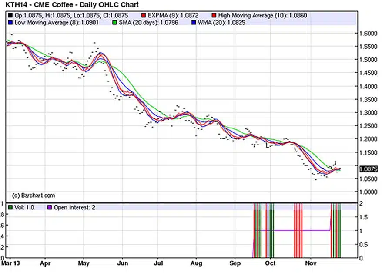This screenshot has width=382, height=280.
Task: Select the Sep label on the time axis
Action: point(235,263)
